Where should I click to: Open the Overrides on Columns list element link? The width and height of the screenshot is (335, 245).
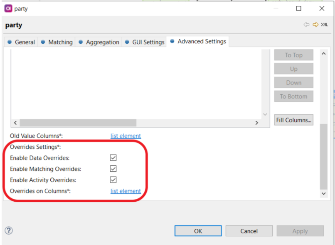[126, 191]
